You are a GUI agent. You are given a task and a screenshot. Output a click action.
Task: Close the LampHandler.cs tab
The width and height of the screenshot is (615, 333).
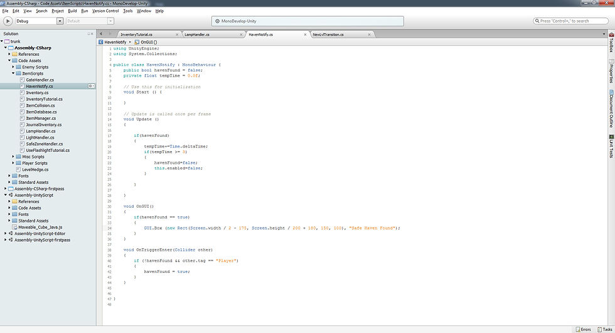(241, 34)
